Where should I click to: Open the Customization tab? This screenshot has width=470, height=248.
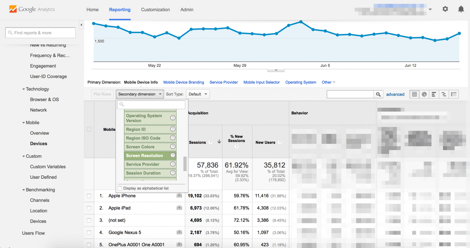pyautogui.click(x=155, y=10)
